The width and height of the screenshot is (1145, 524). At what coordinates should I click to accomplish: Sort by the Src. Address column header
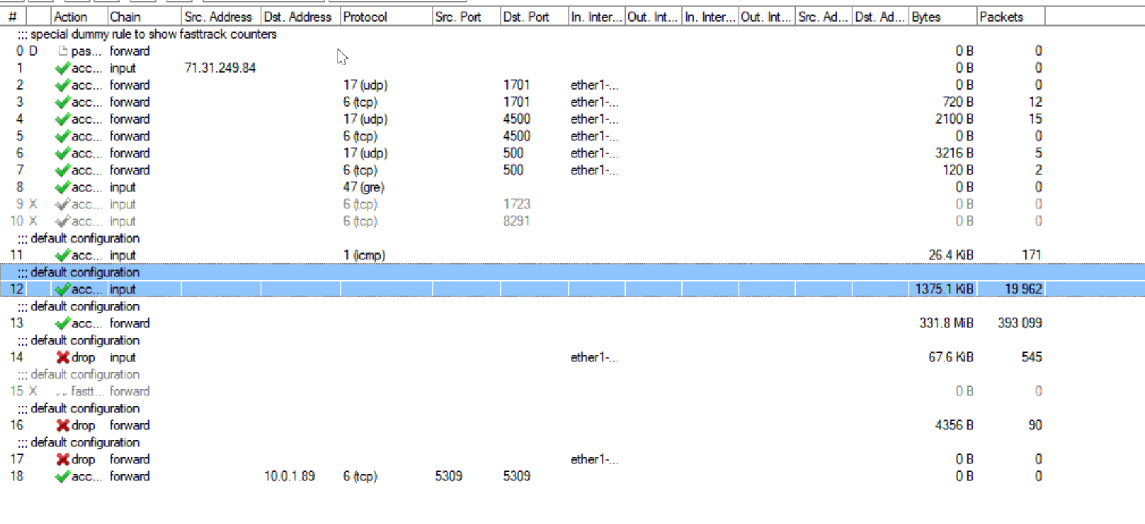[x=221, y=17]
